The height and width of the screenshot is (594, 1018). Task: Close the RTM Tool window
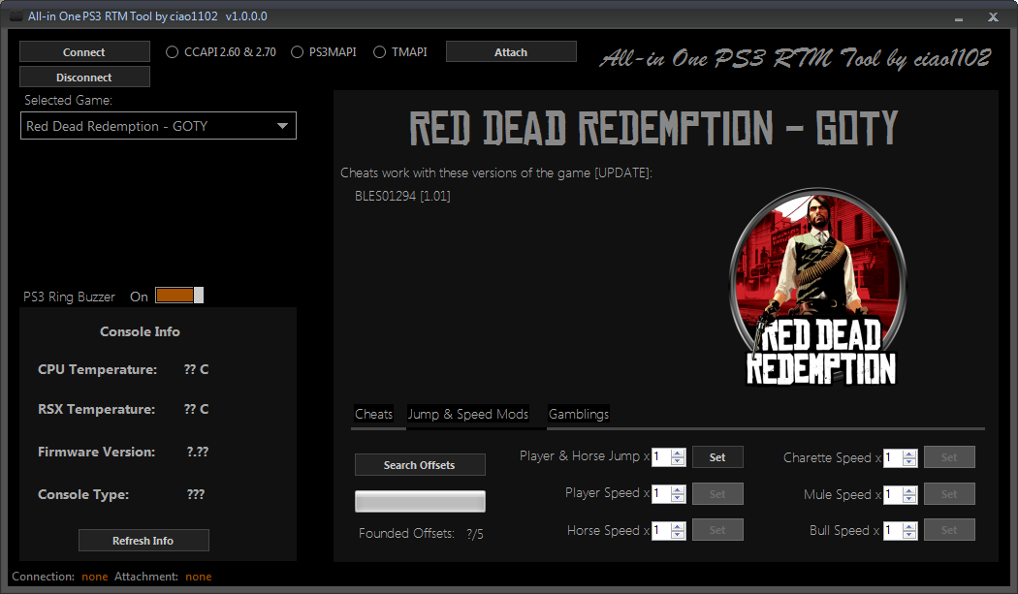pos(993,16)
